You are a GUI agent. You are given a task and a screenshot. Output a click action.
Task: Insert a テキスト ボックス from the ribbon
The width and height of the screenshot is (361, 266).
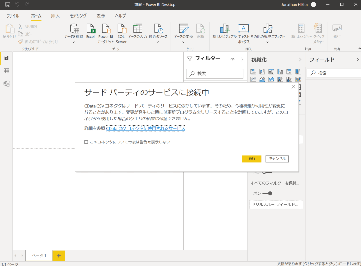point(243,34)
